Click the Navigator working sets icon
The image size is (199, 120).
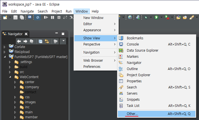(55, 41)
